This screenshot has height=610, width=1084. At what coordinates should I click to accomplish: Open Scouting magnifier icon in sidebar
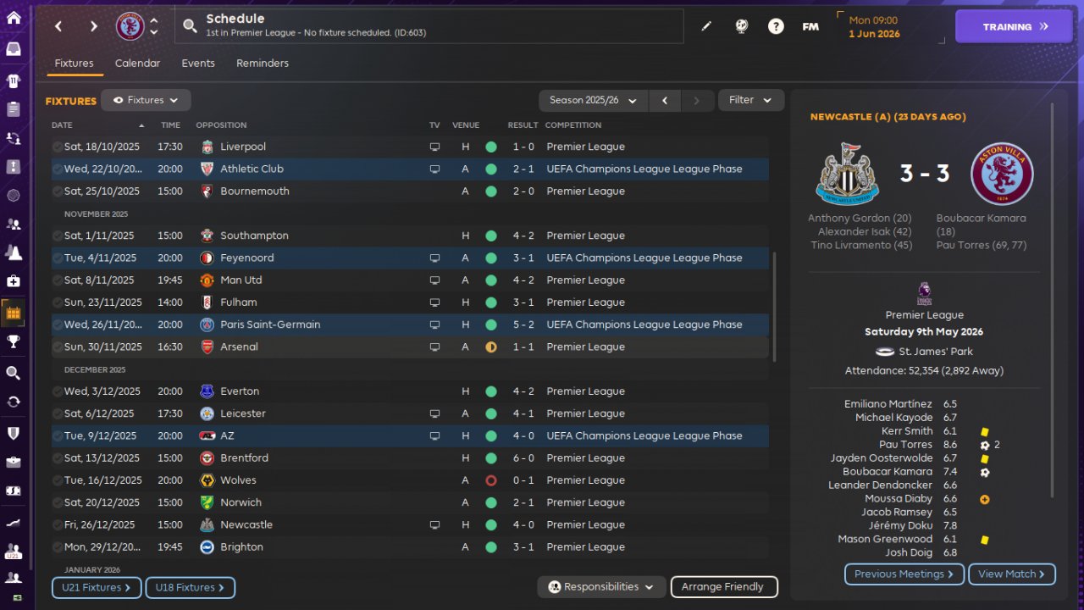tap(14, 373)
